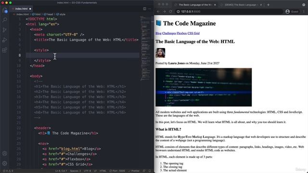Open a new browser tab
Screen dimensions: 308x173
[x=269, y=5]
